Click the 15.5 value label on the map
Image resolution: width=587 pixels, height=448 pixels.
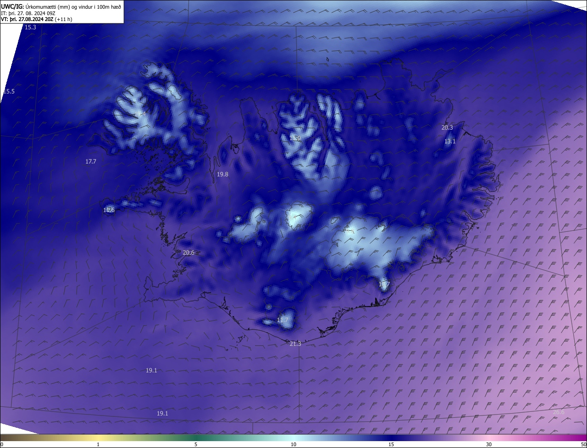[x=9, y=92]
